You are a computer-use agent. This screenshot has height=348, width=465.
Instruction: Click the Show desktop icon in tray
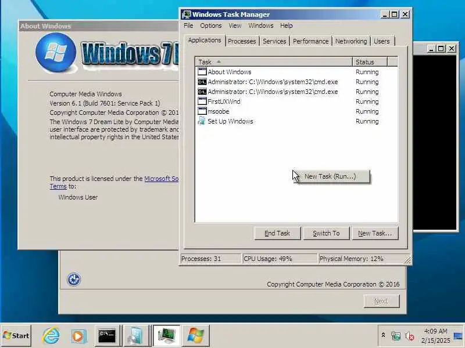[458, 336]
